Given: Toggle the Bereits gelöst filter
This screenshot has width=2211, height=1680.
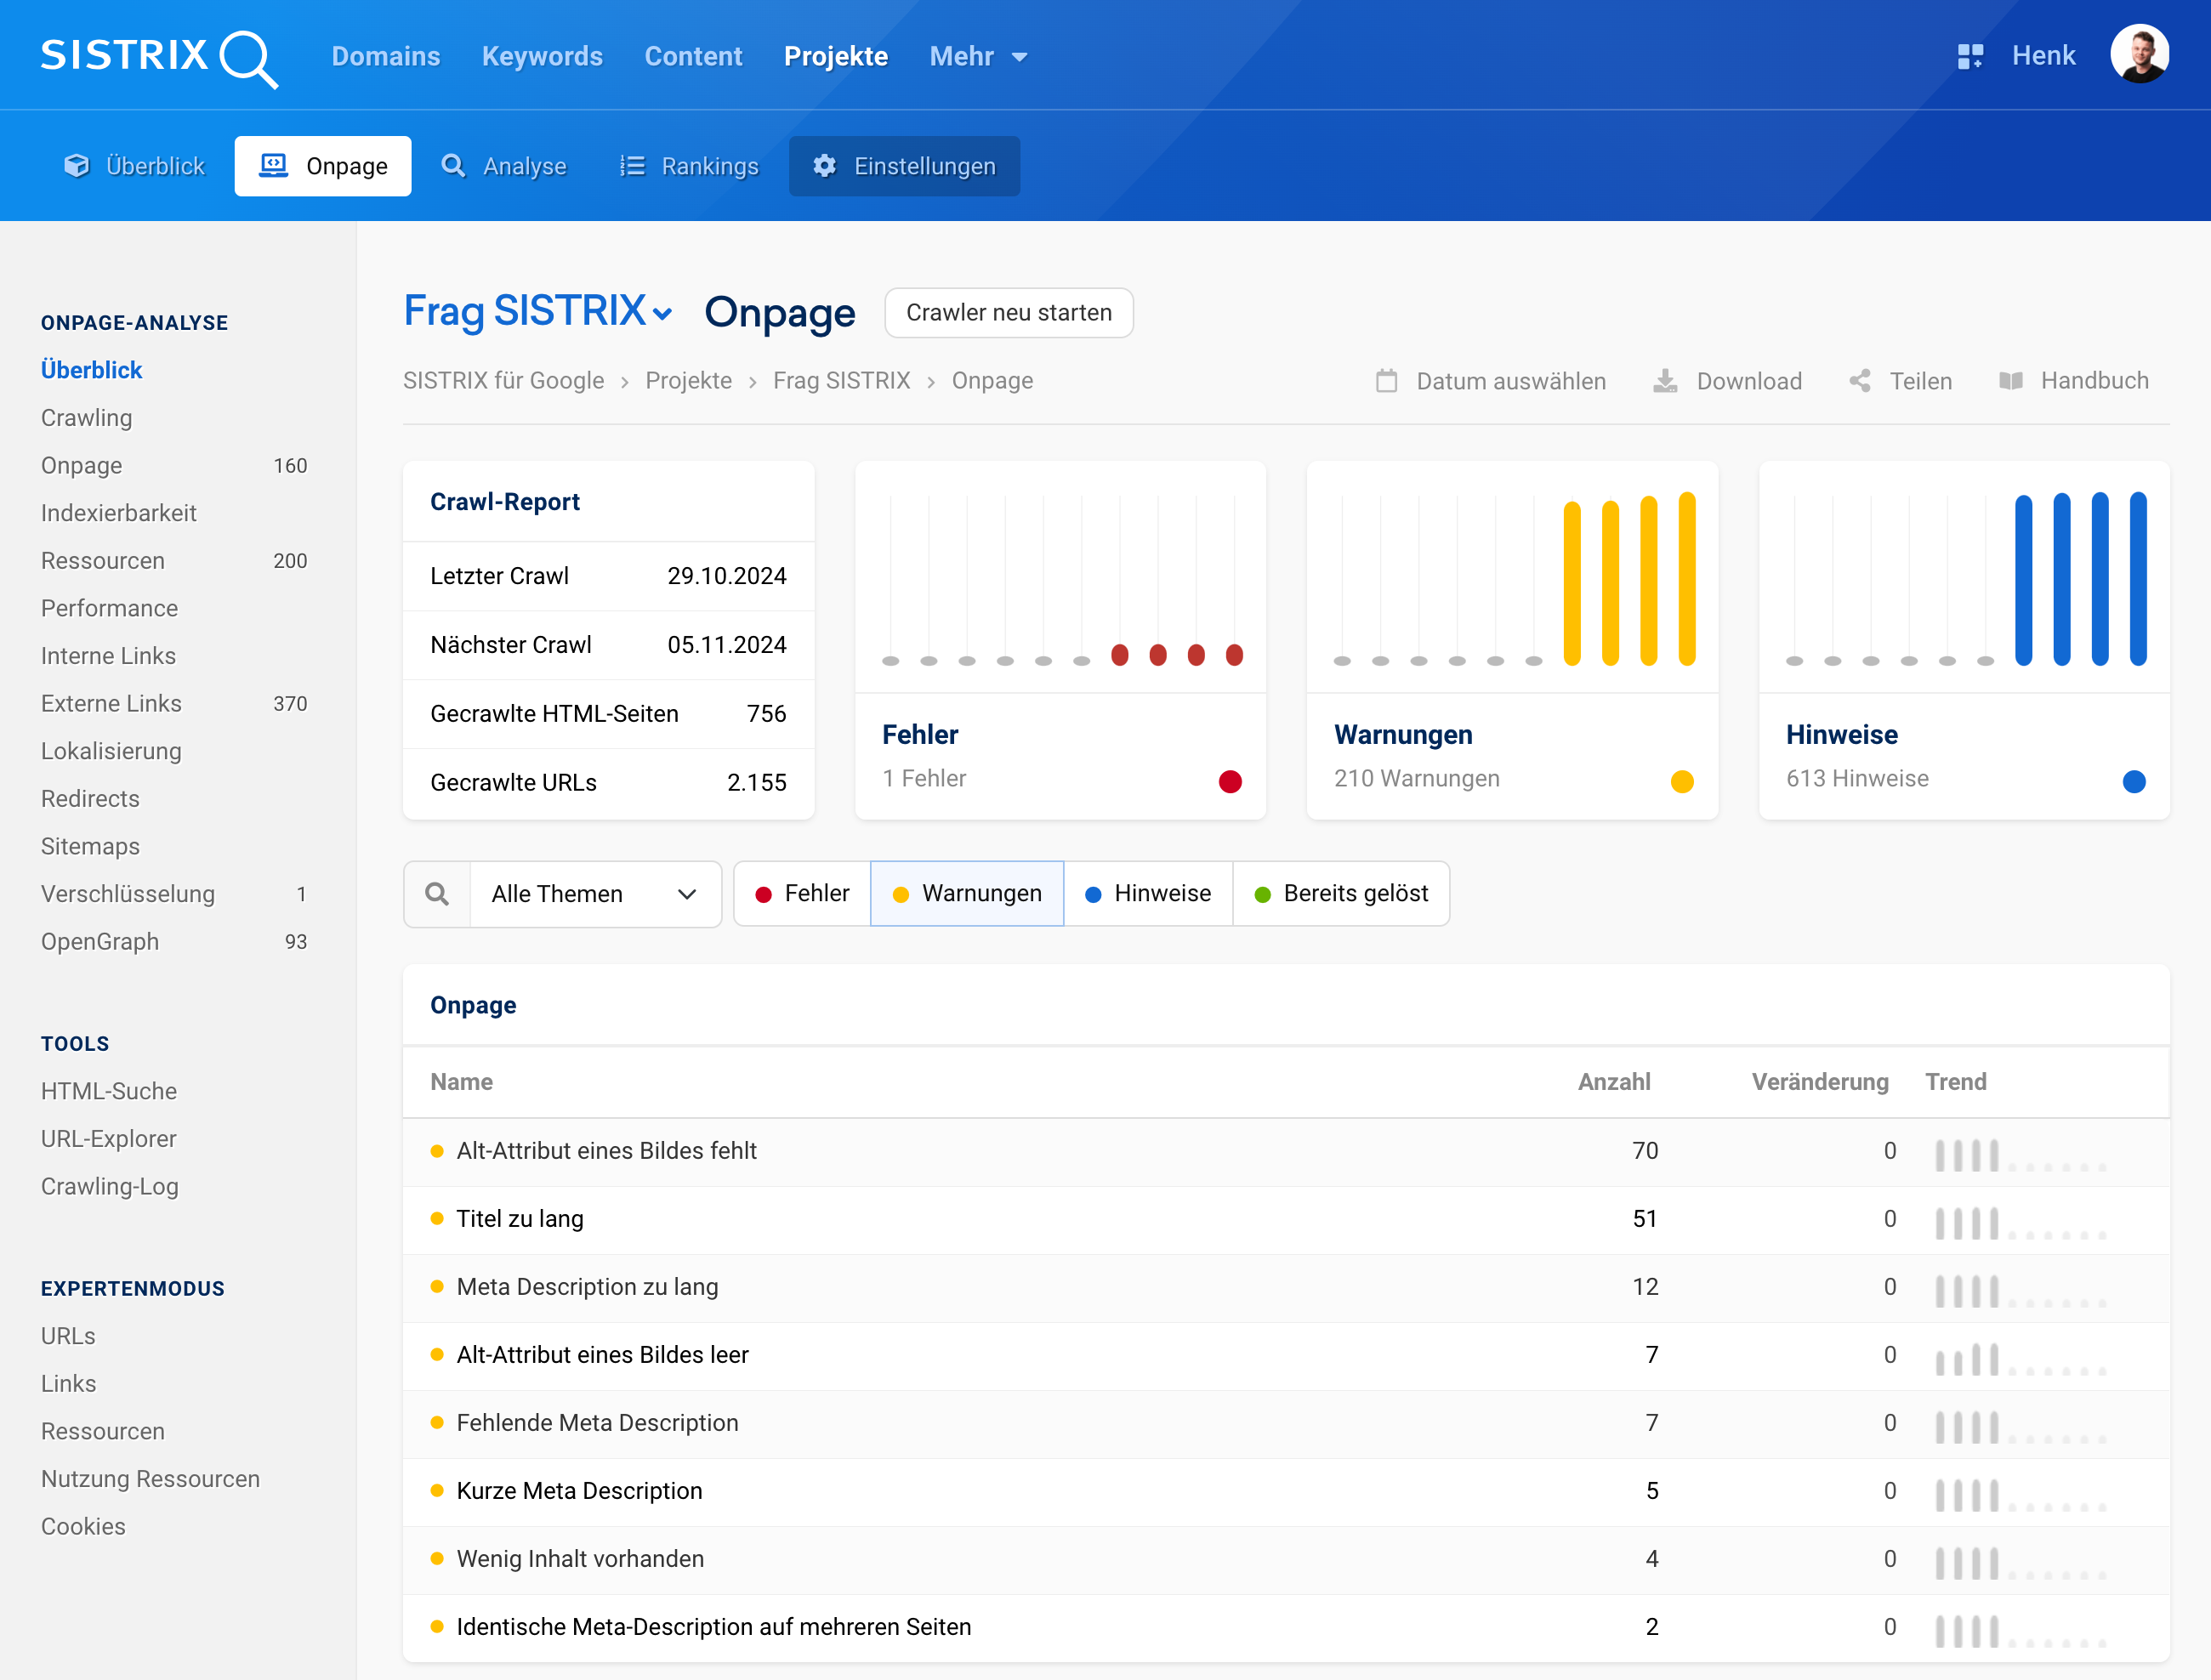Looking at the screenshot, I should [1341, 894].
